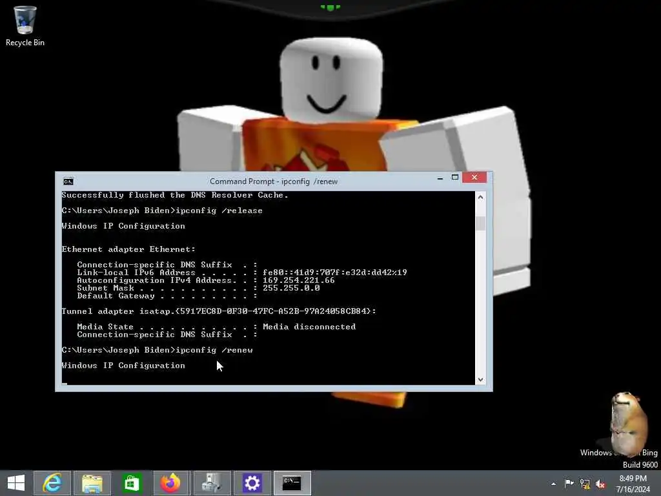Click the muted volume tray icon
The image size is (661, 496).
point(600,484)
